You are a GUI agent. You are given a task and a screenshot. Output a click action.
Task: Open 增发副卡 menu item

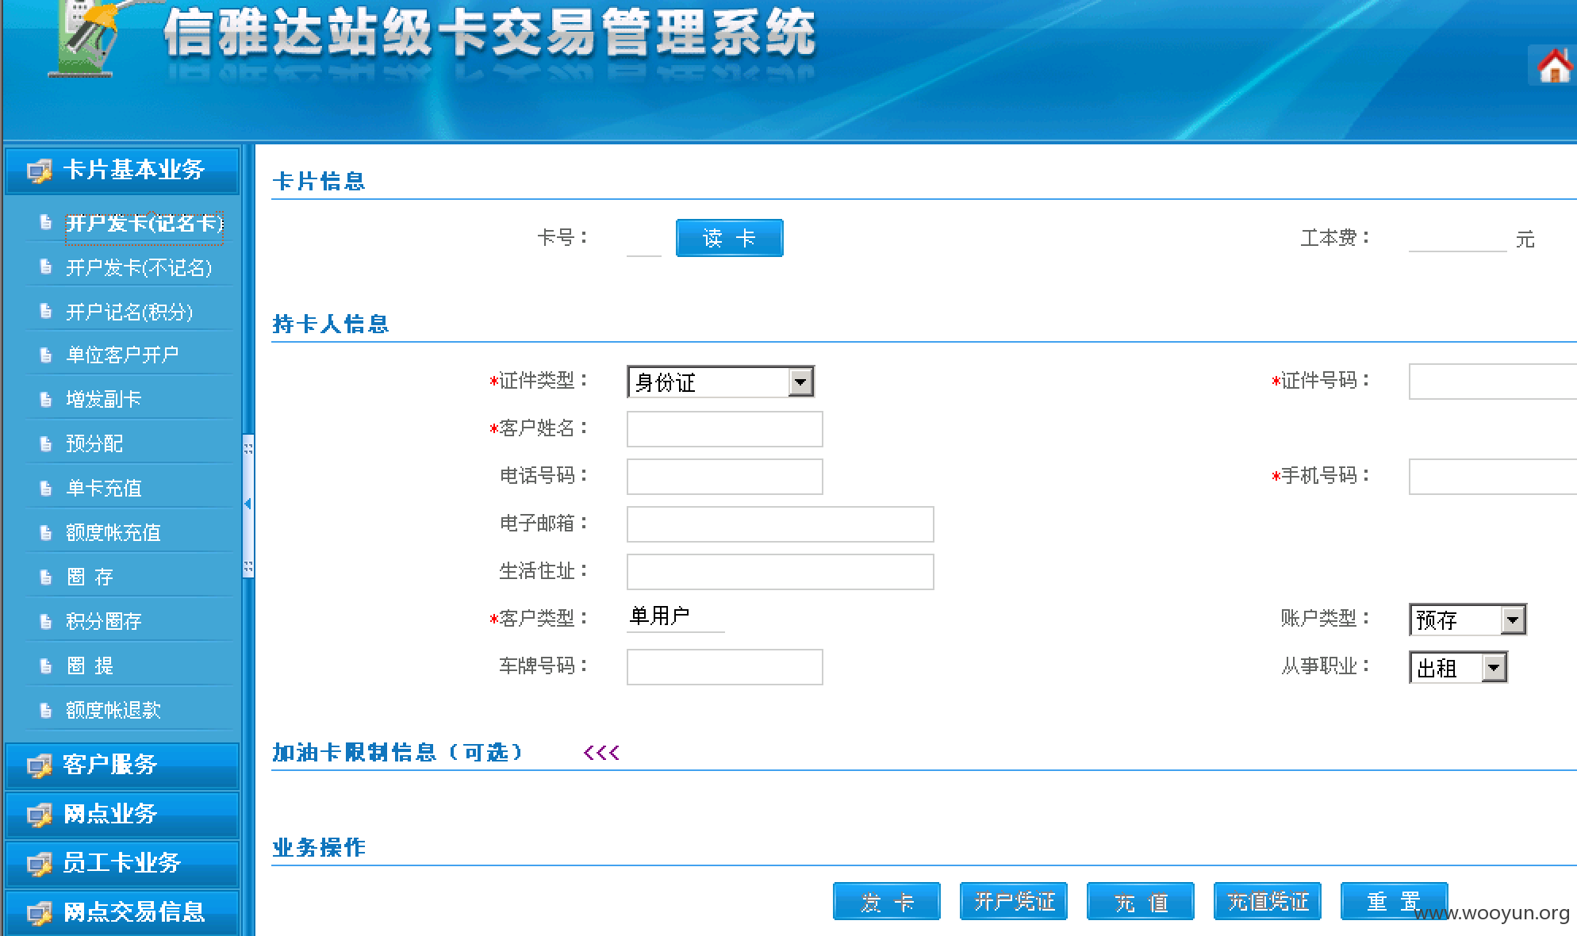(x=103, y=400)
